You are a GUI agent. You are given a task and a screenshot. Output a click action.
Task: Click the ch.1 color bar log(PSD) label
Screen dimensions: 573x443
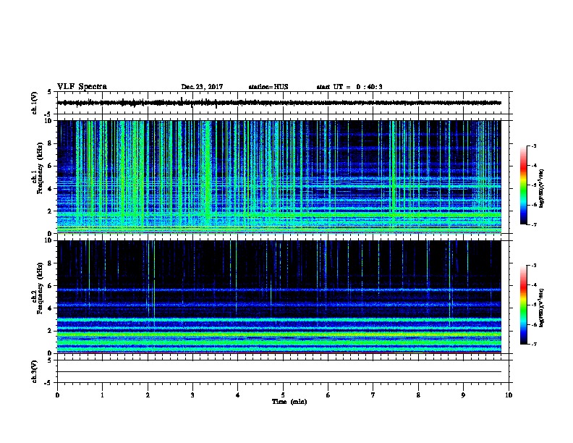pos(542,188)
